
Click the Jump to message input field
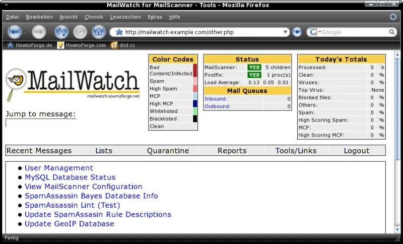click(x=41, y=123)
